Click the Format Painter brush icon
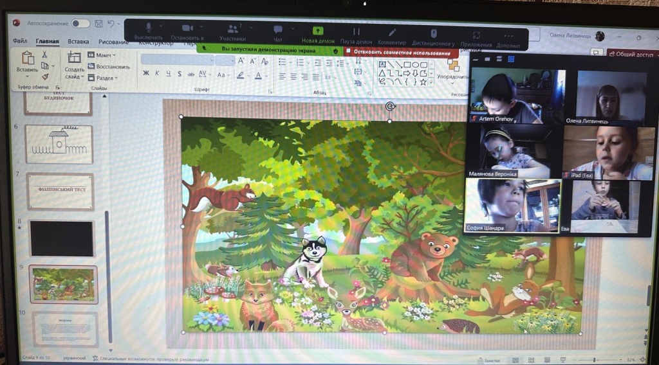659x365 pixels. tap(45, 76)
